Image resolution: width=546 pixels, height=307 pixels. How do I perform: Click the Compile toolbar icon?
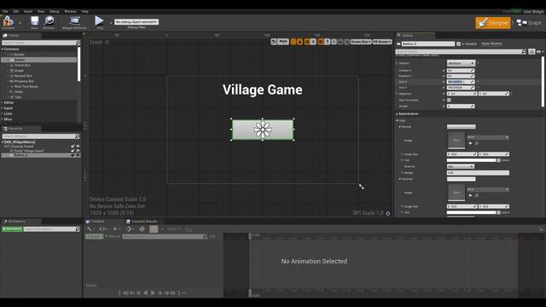(x=8, y=23)
